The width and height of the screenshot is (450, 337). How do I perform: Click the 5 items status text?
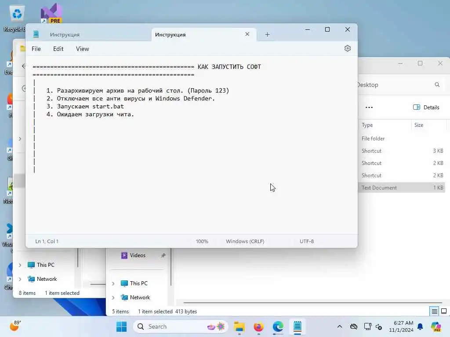(120, 312)
